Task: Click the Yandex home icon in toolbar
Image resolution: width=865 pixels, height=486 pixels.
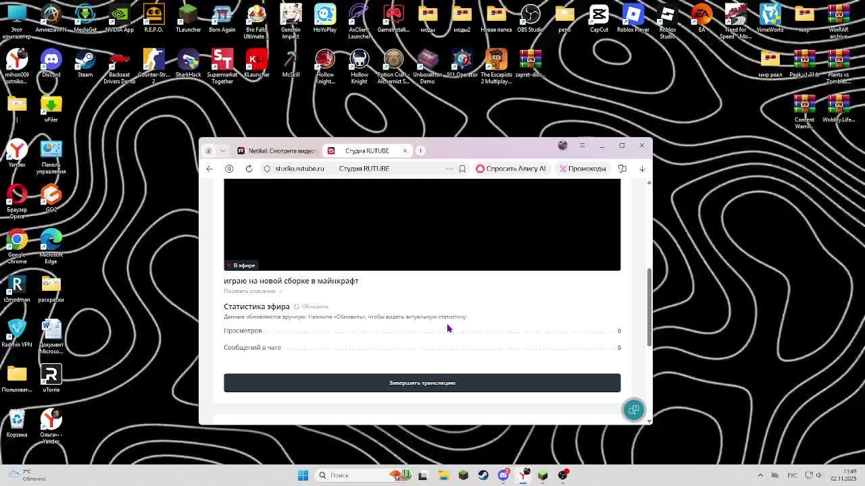Action: pyautogui.click(x=229, y=169)
